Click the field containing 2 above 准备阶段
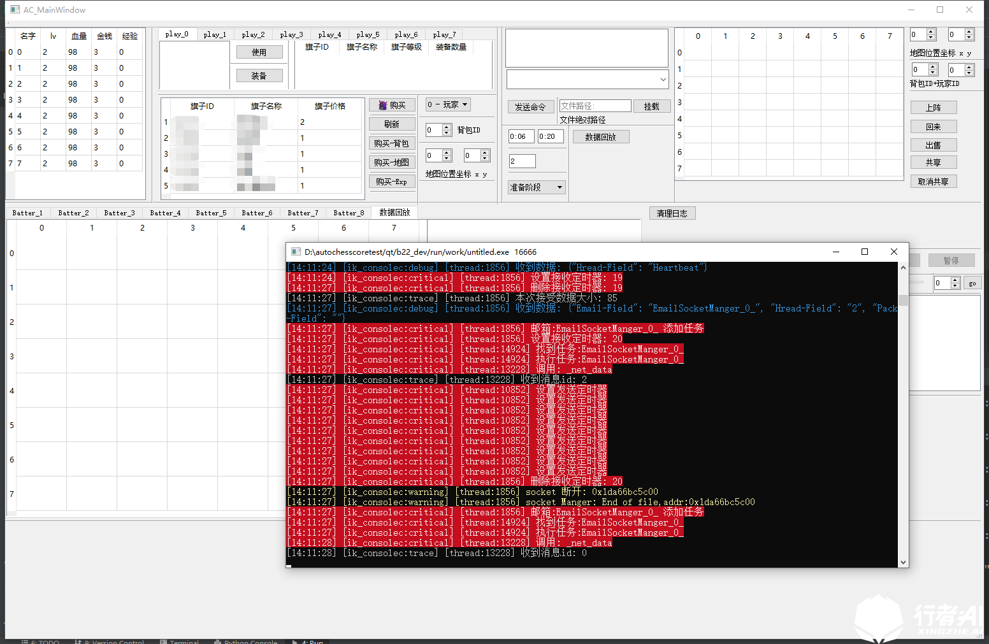 click(x=523, y=161)
